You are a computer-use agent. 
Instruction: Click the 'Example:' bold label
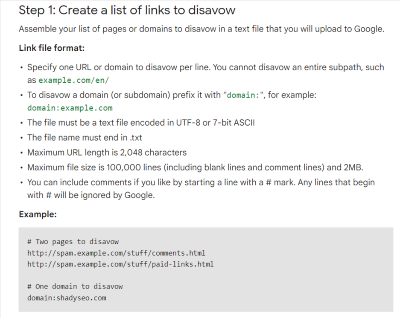pos(38,214)
